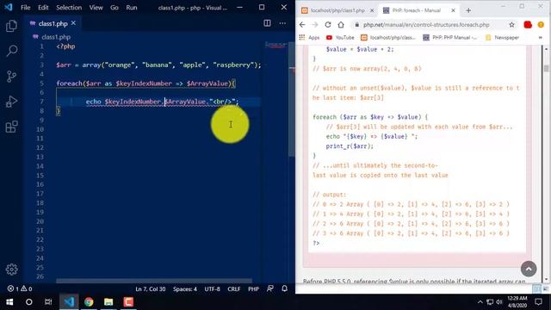This screenshot has height=310, width=551.
Task: Open the Edit menu in VS Code
Action: coord(43,8)
